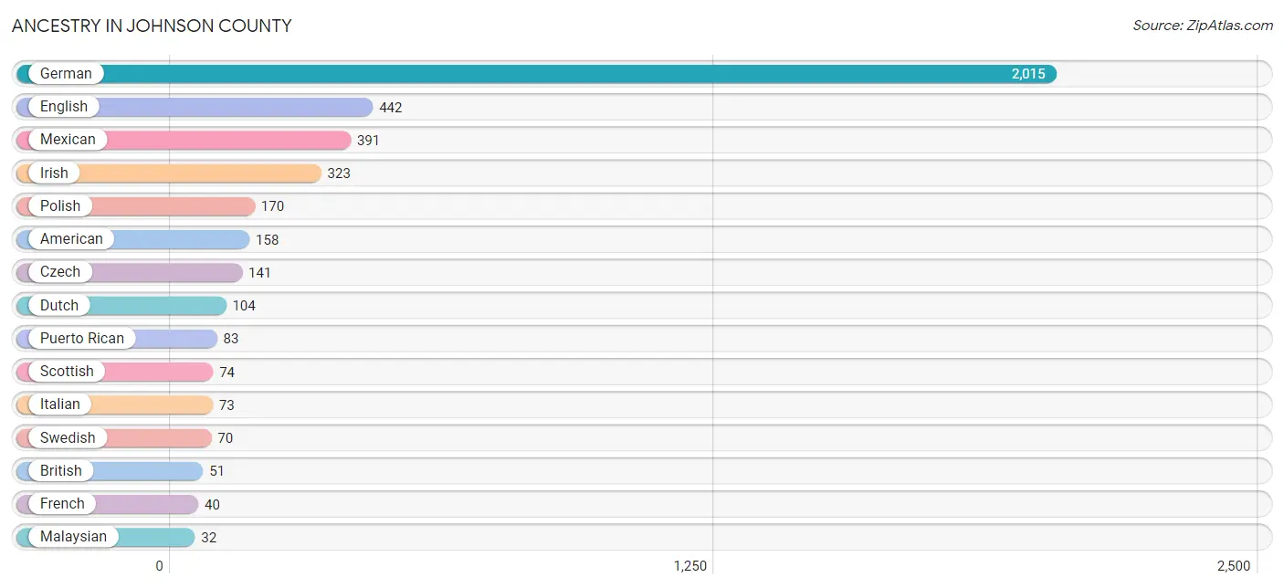Image resolution: width=1284 pixels, height=588 pixels.
Task: Click the German bar label
Action: [66, 74]
